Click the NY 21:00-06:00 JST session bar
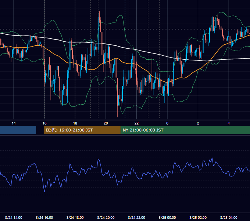This screenshot has width=250, height=221. click(x=185, y=130)
